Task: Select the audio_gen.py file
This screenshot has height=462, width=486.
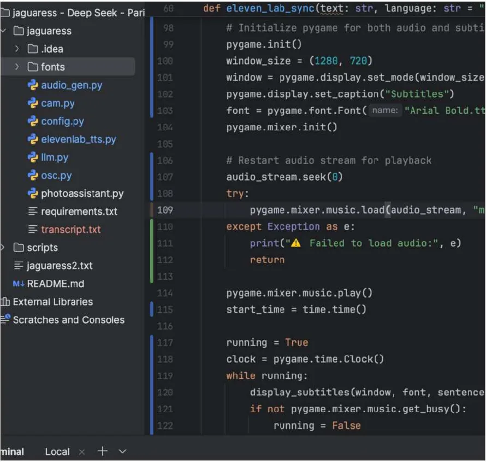Action: (x=72, y=85)
